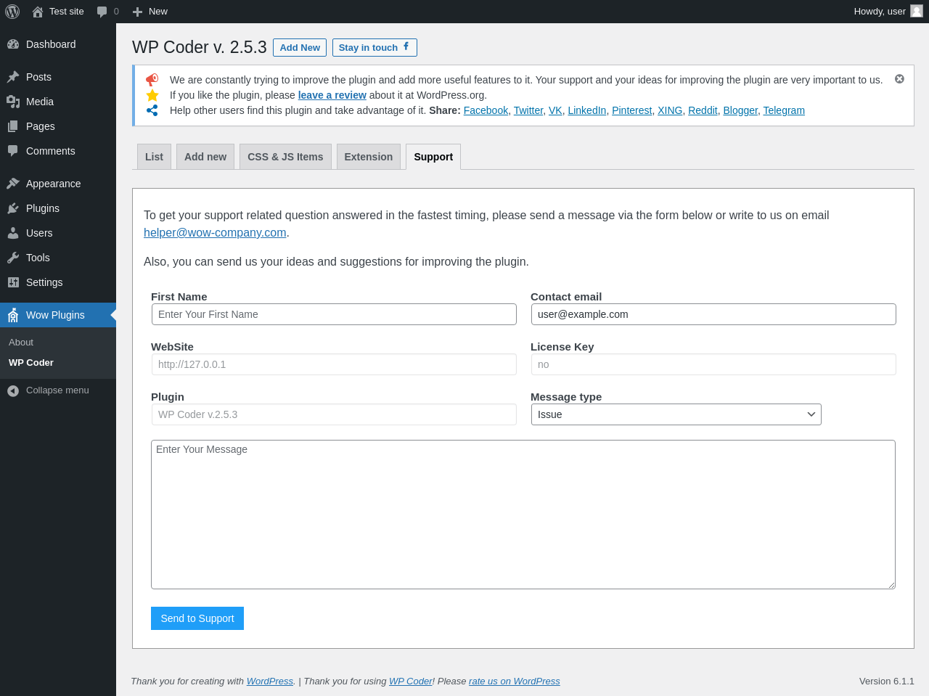Switch to the Add new tab

click(x=205, y=157)
